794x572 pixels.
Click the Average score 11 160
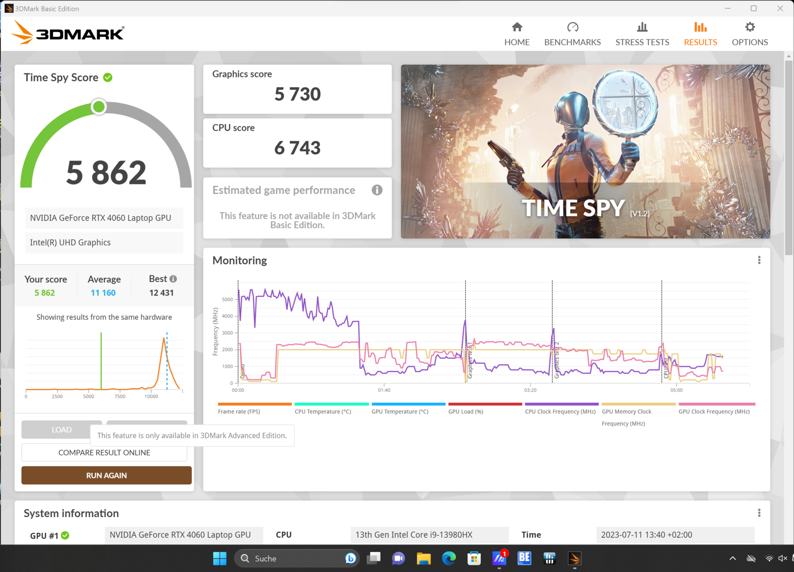pos(103,293)
